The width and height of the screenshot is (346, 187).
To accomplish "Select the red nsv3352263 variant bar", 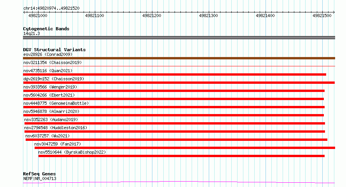I will click(x=175, y=123).
